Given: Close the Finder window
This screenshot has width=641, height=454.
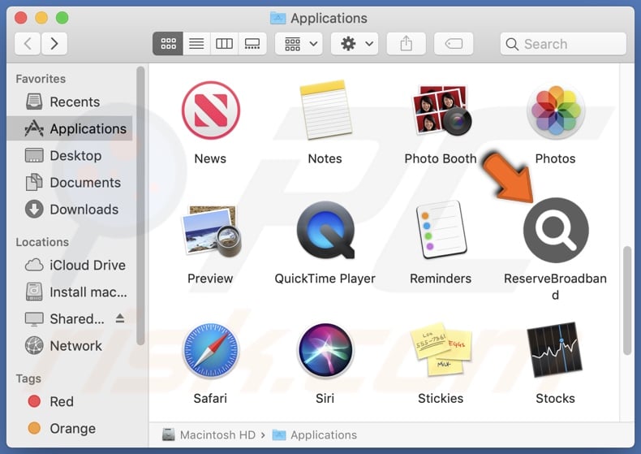Looking at the screenshot, I should pyautogui.click(x=21, y=18).
